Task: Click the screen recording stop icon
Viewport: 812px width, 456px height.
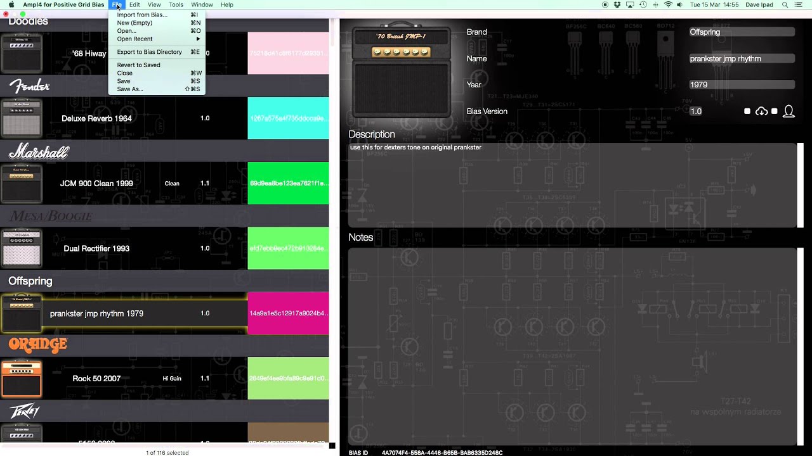Action: 605,4
